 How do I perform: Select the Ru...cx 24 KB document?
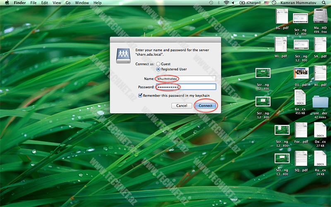[320, 159]
